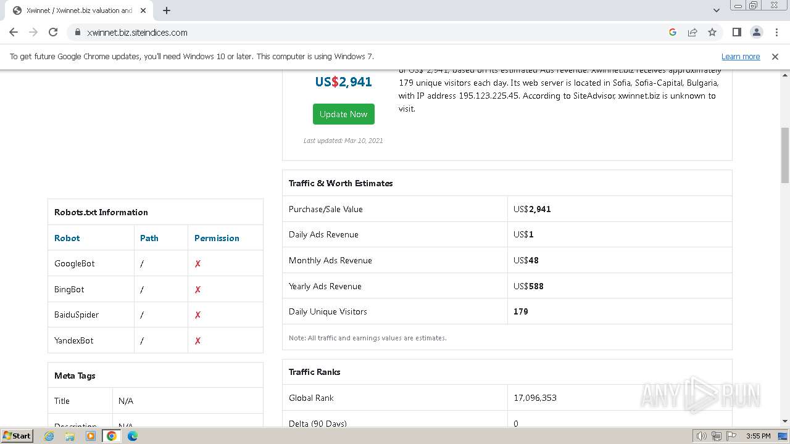790x444 pixels.
Task: Select the BaiduSpider row text
Action: 77,314
